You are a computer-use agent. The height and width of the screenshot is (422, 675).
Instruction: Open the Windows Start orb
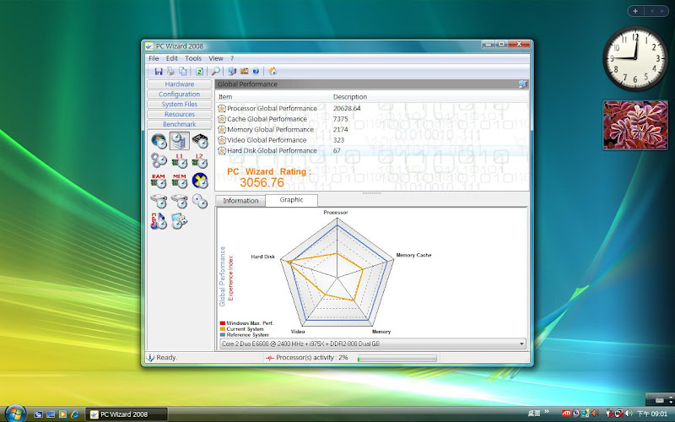click(14, 414)
